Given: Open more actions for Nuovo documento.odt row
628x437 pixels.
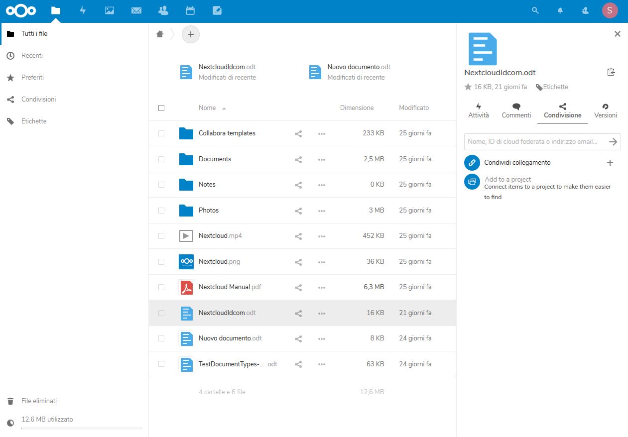Looking at the screenshot, I should pos(322,339).
